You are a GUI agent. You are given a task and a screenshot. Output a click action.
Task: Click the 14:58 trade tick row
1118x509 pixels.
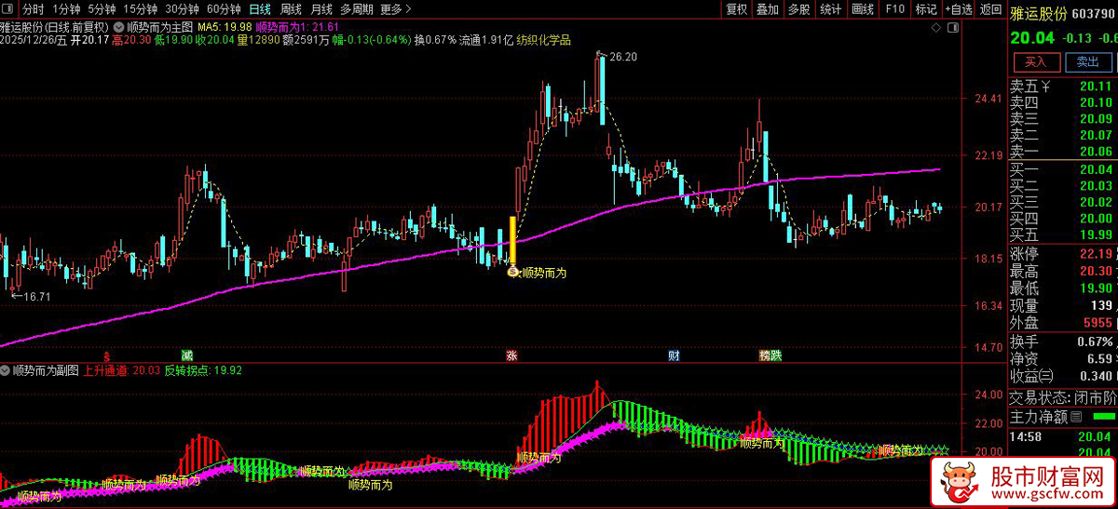(x=1063, y=435)
